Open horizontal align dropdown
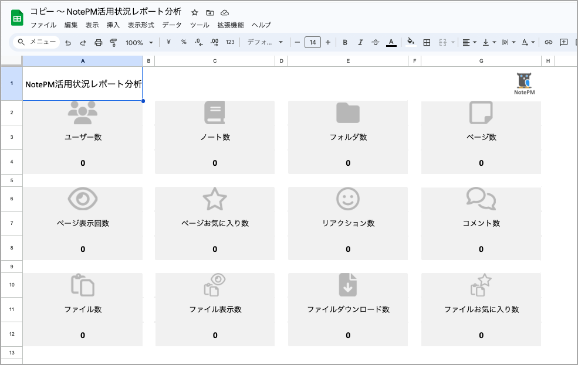The height and width of the screenshot is (365, 578). [x=469, y=42]
